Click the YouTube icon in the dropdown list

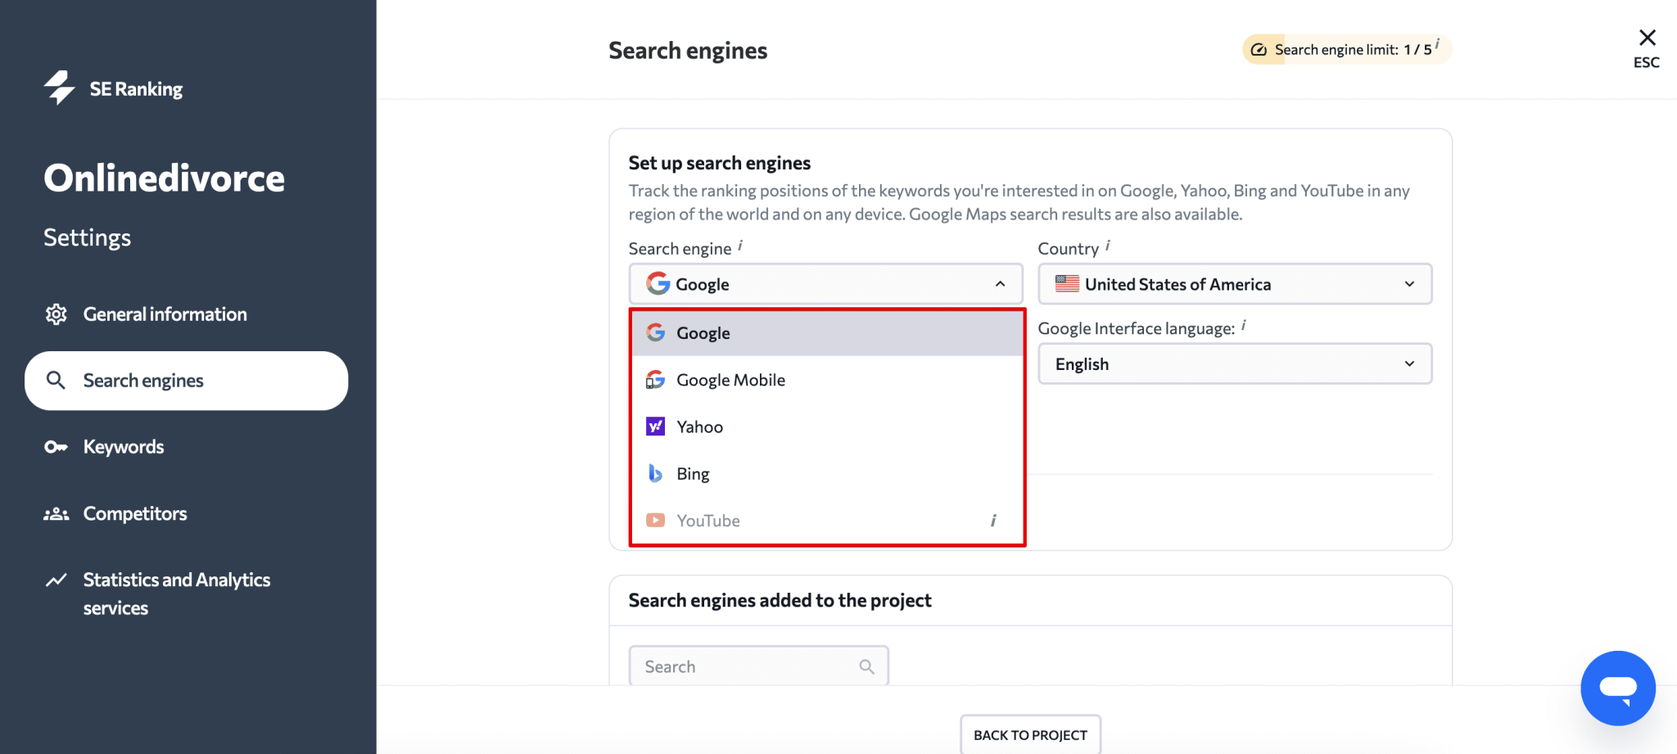click(x=655, y=520)
